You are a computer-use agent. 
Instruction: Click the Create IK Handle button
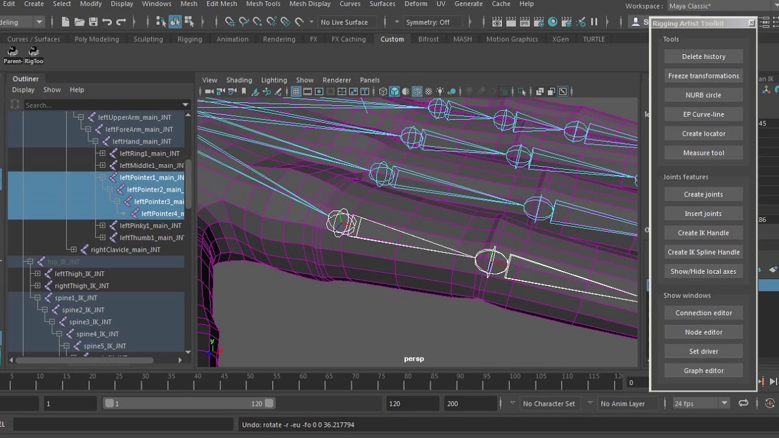(x=704, y=233)
